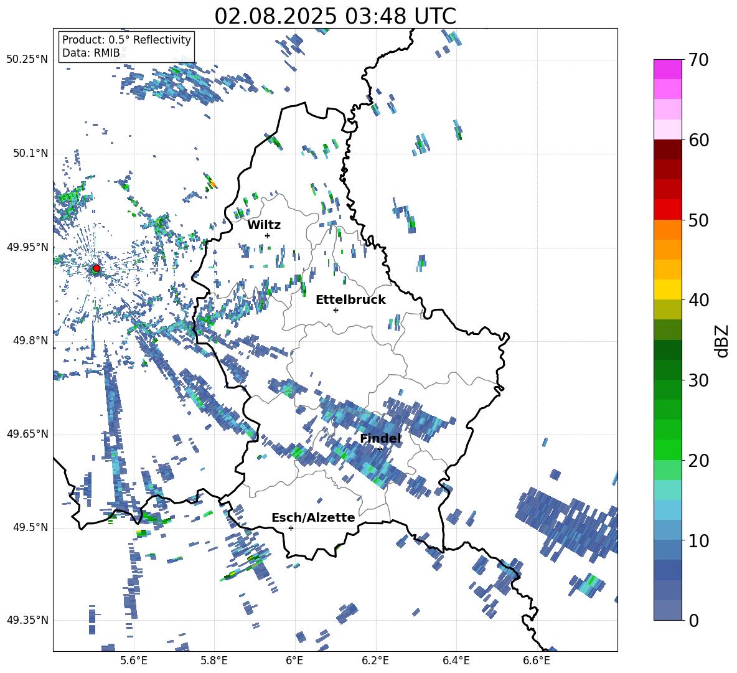Click the 5.6°E longitude label

point(134,661)
